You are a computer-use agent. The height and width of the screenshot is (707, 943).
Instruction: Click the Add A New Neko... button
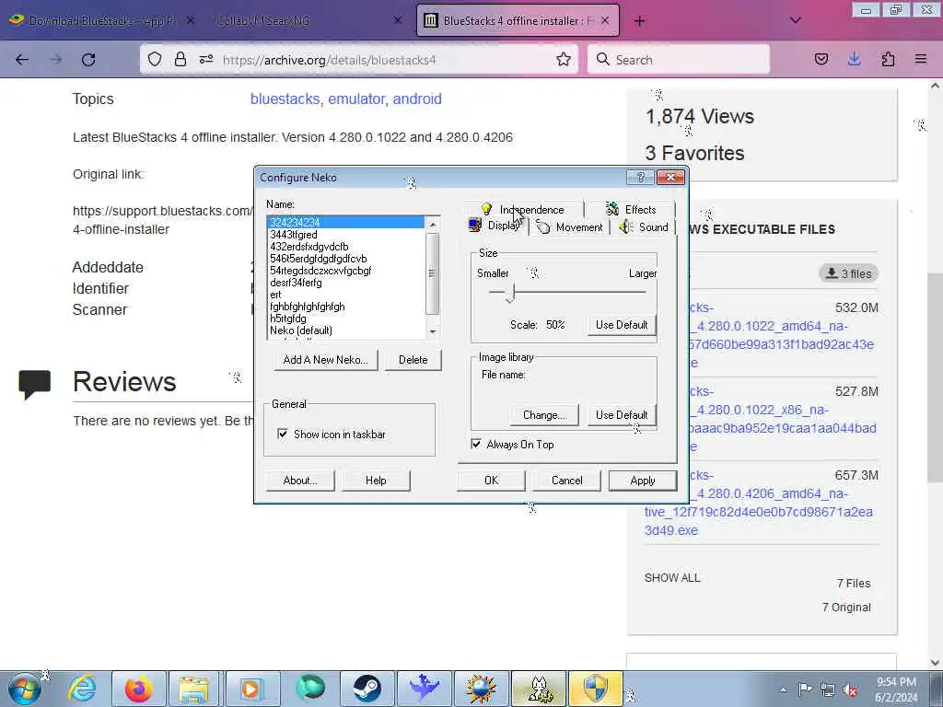pyautogui.click(x=325, y=360)
